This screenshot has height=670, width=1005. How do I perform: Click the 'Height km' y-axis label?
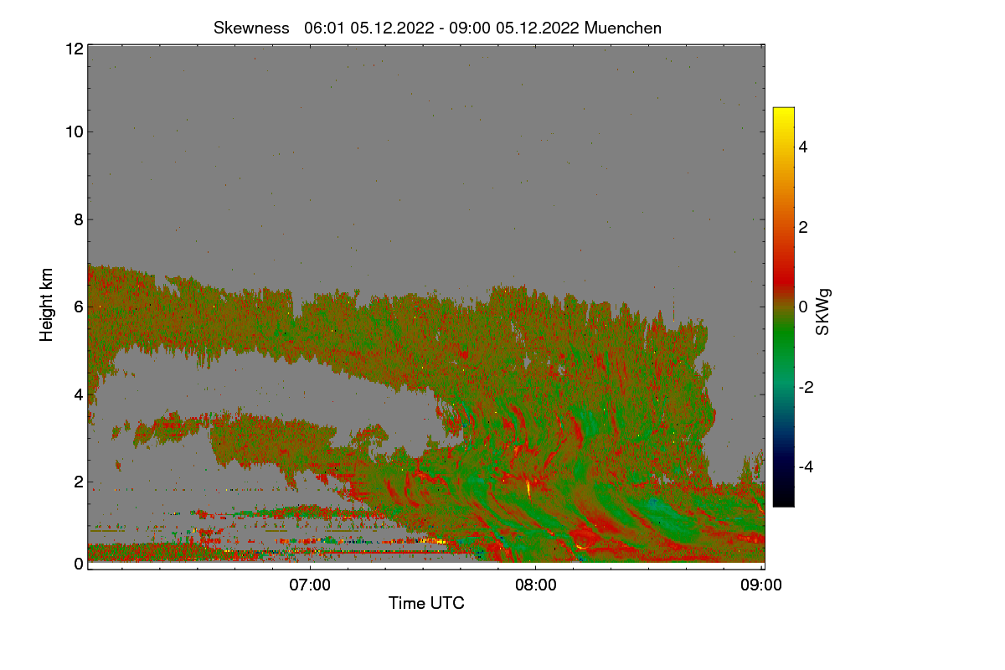coord(47,305)
